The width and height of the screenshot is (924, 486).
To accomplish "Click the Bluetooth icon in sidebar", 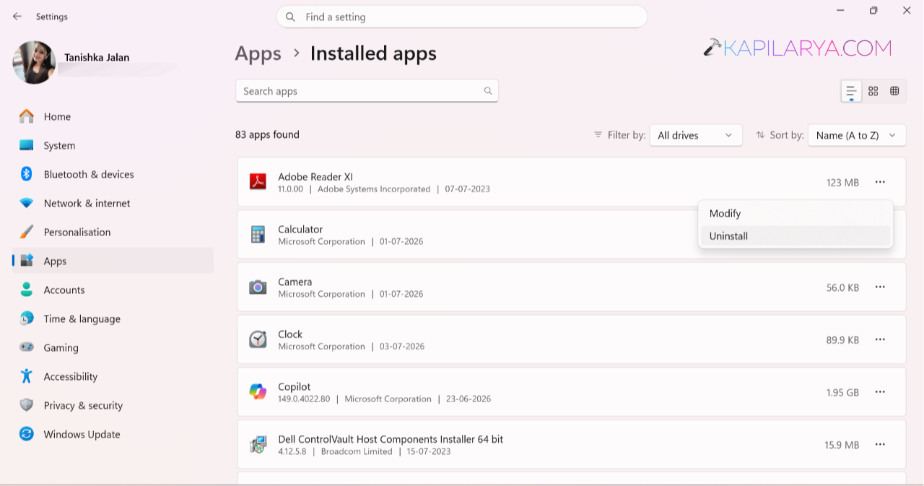I will pyautogui.click(x=27, y=174).
